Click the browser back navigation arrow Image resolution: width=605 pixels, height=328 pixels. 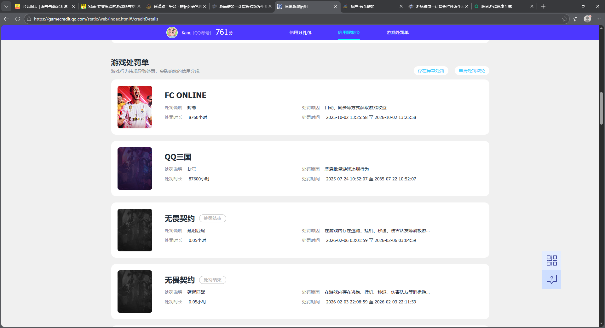[x=6, y=19]
